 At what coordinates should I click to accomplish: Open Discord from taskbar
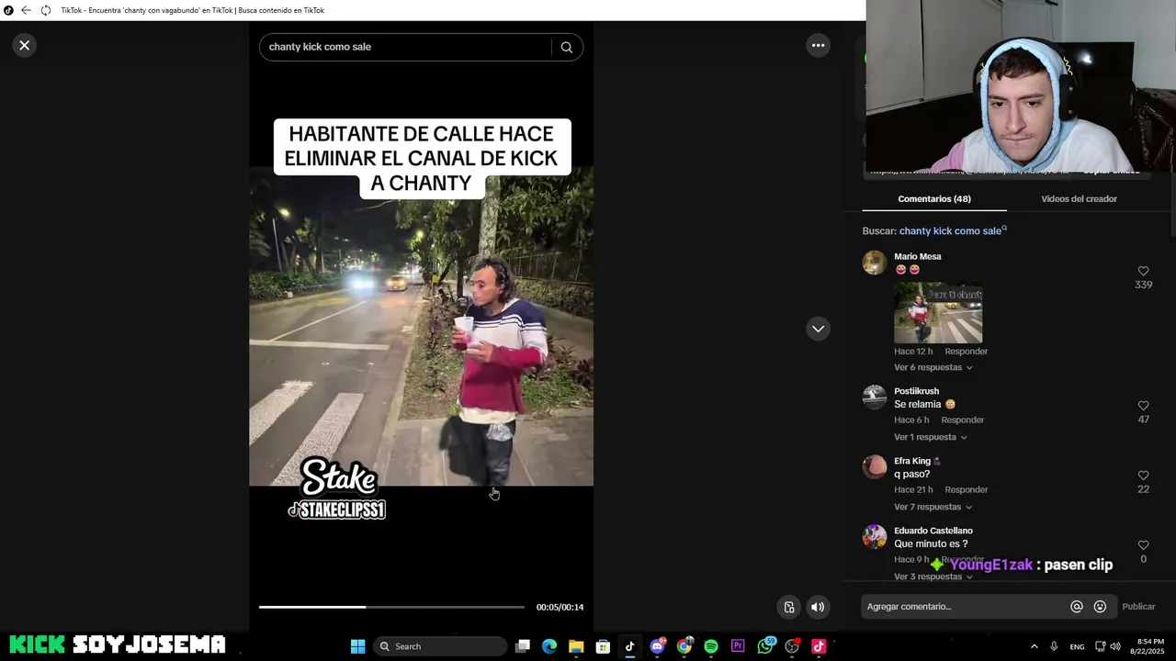pyautogui.click(x=657, y=646)
